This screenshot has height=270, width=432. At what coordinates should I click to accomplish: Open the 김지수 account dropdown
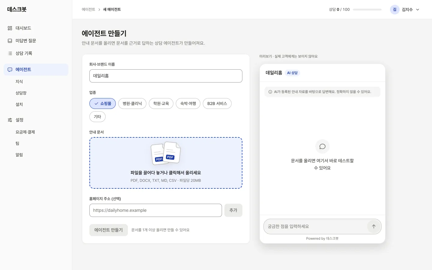click(405, 10)
